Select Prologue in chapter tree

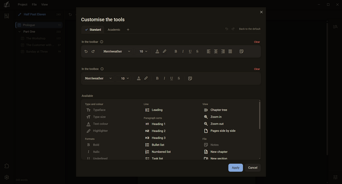pyautogui.click(x=39, y=25)
